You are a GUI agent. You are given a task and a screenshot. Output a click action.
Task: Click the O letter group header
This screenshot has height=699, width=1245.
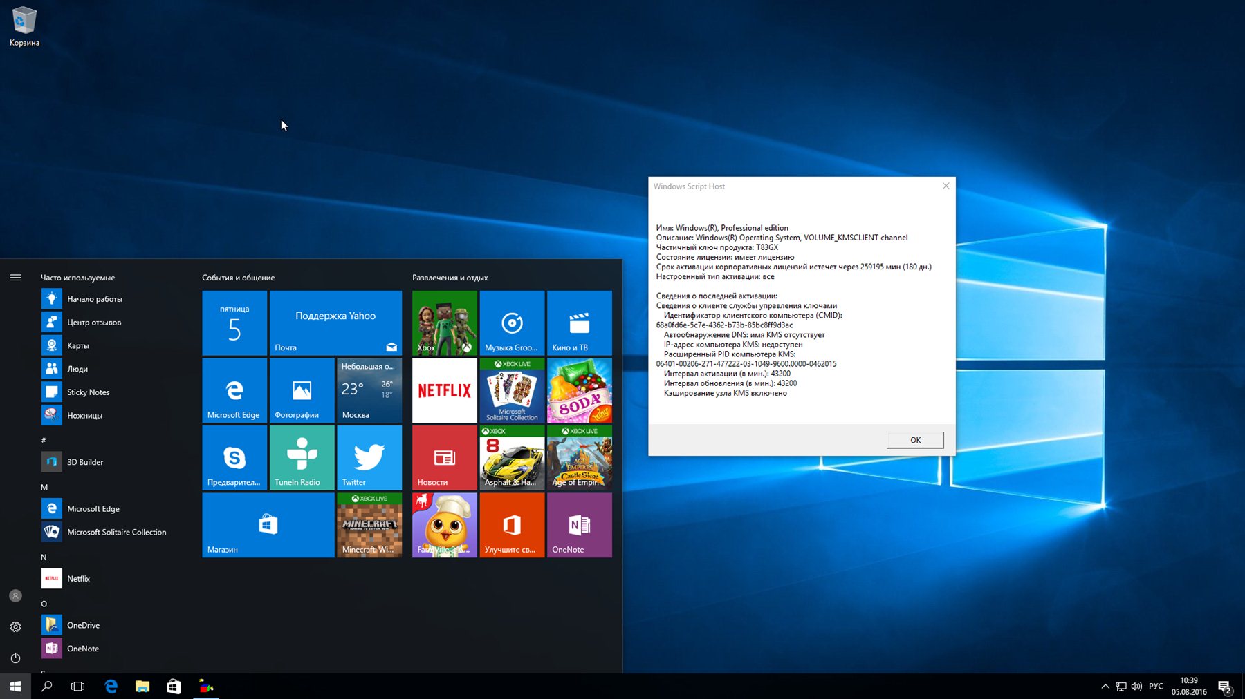point(44,604)
